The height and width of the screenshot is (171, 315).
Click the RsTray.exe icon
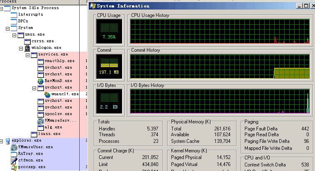[14, 154]
